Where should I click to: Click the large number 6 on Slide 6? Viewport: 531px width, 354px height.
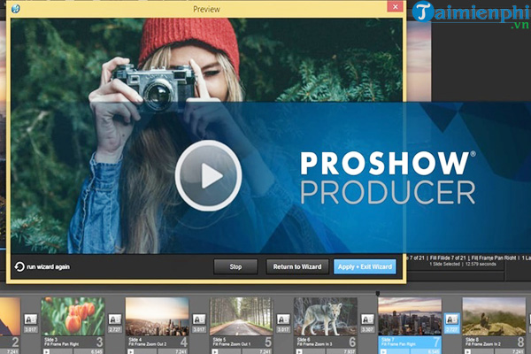pos(352,342)
